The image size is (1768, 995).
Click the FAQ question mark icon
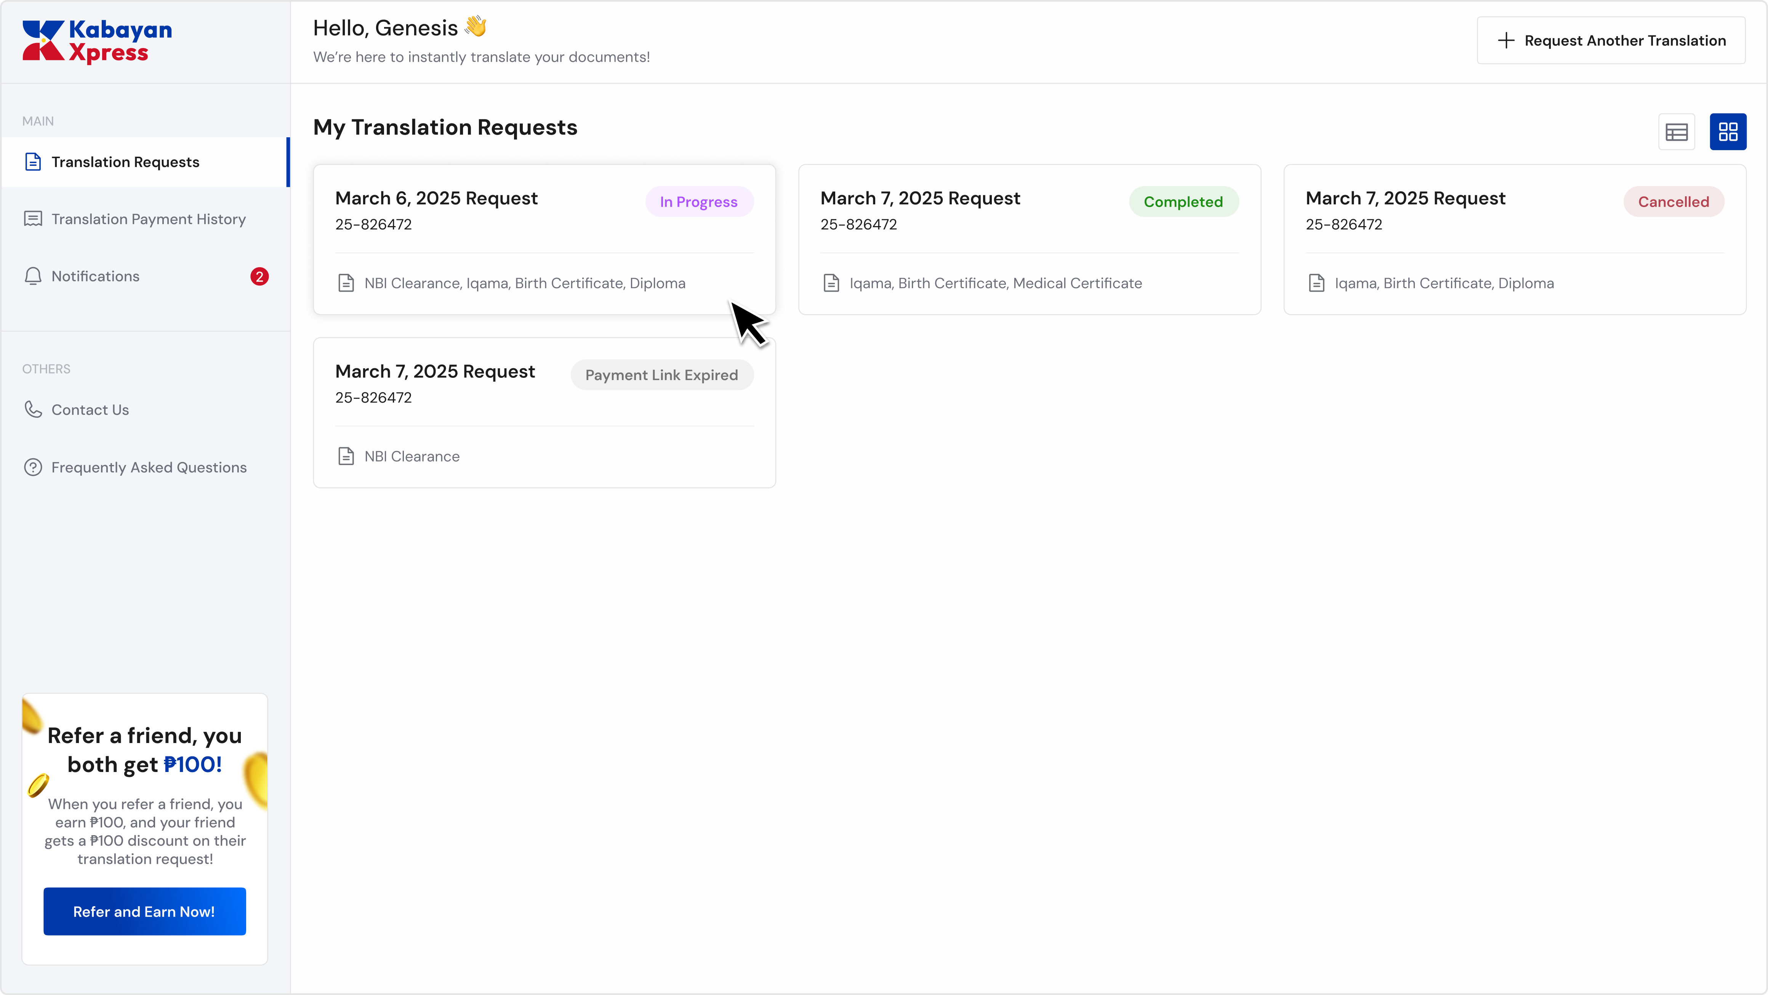coord(33,468)
